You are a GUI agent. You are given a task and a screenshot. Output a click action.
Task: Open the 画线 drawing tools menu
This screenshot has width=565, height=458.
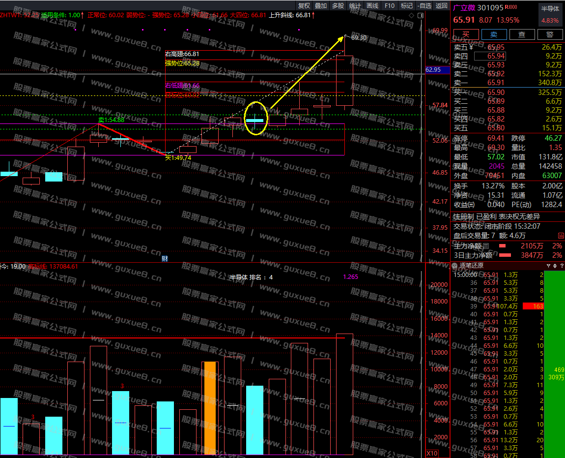(x=372, y=5)
